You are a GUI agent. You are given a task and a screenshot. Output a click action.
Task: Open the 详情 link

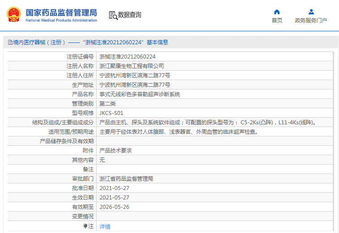point(105,227)
